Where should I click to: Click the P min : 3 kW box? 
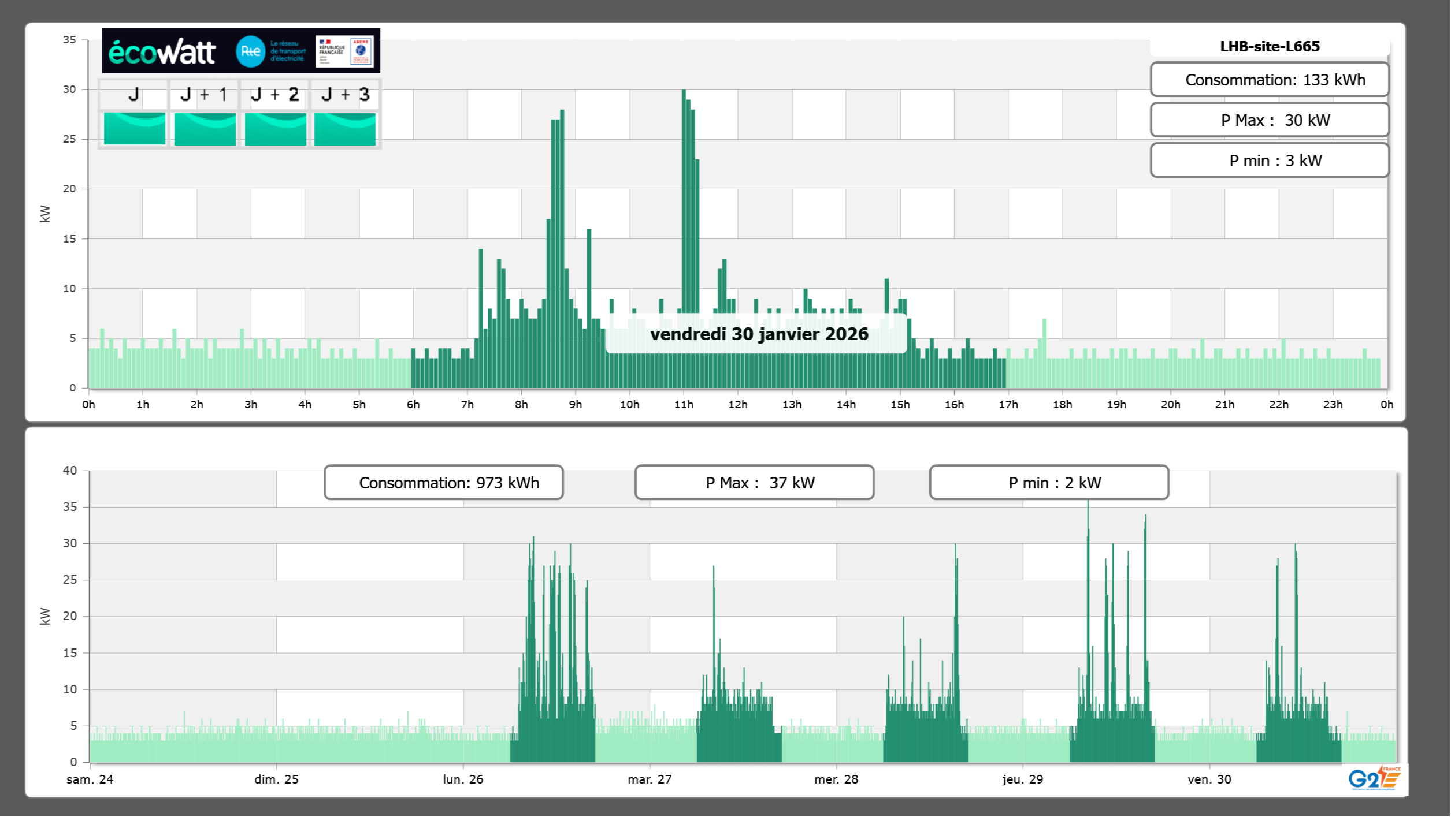click(x=1270, y=161)
